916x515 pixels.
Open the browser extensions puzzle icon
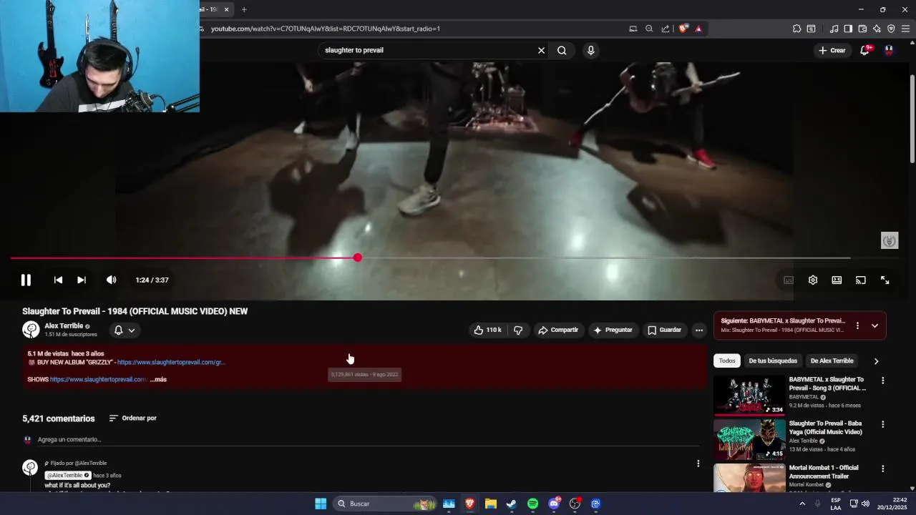(x=796, y=29)
